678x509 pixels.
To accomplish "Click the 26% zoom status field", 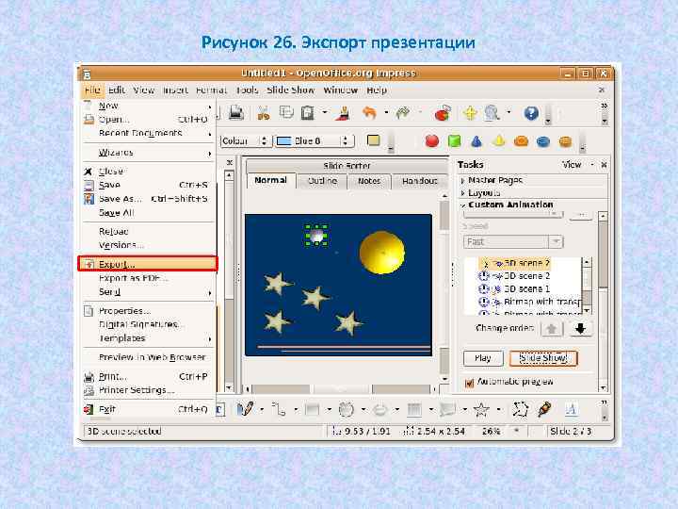I will [492, 431].
